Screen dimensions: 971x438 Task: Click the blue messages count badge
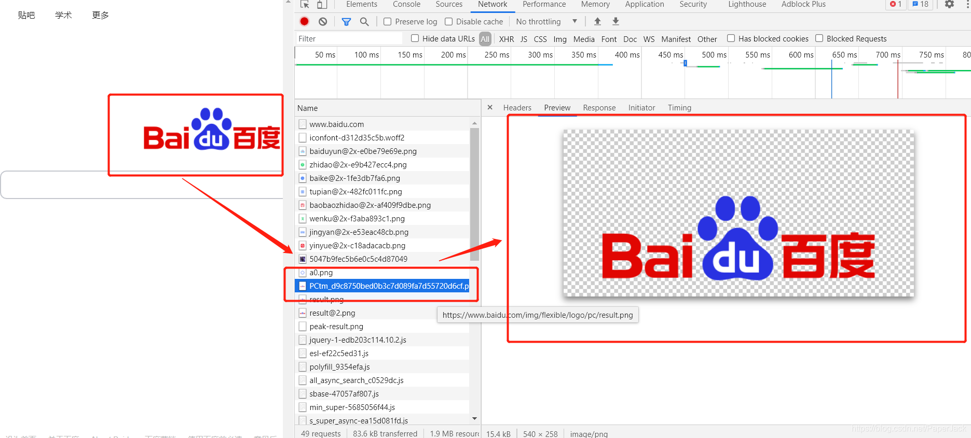[x=921, y=4]
